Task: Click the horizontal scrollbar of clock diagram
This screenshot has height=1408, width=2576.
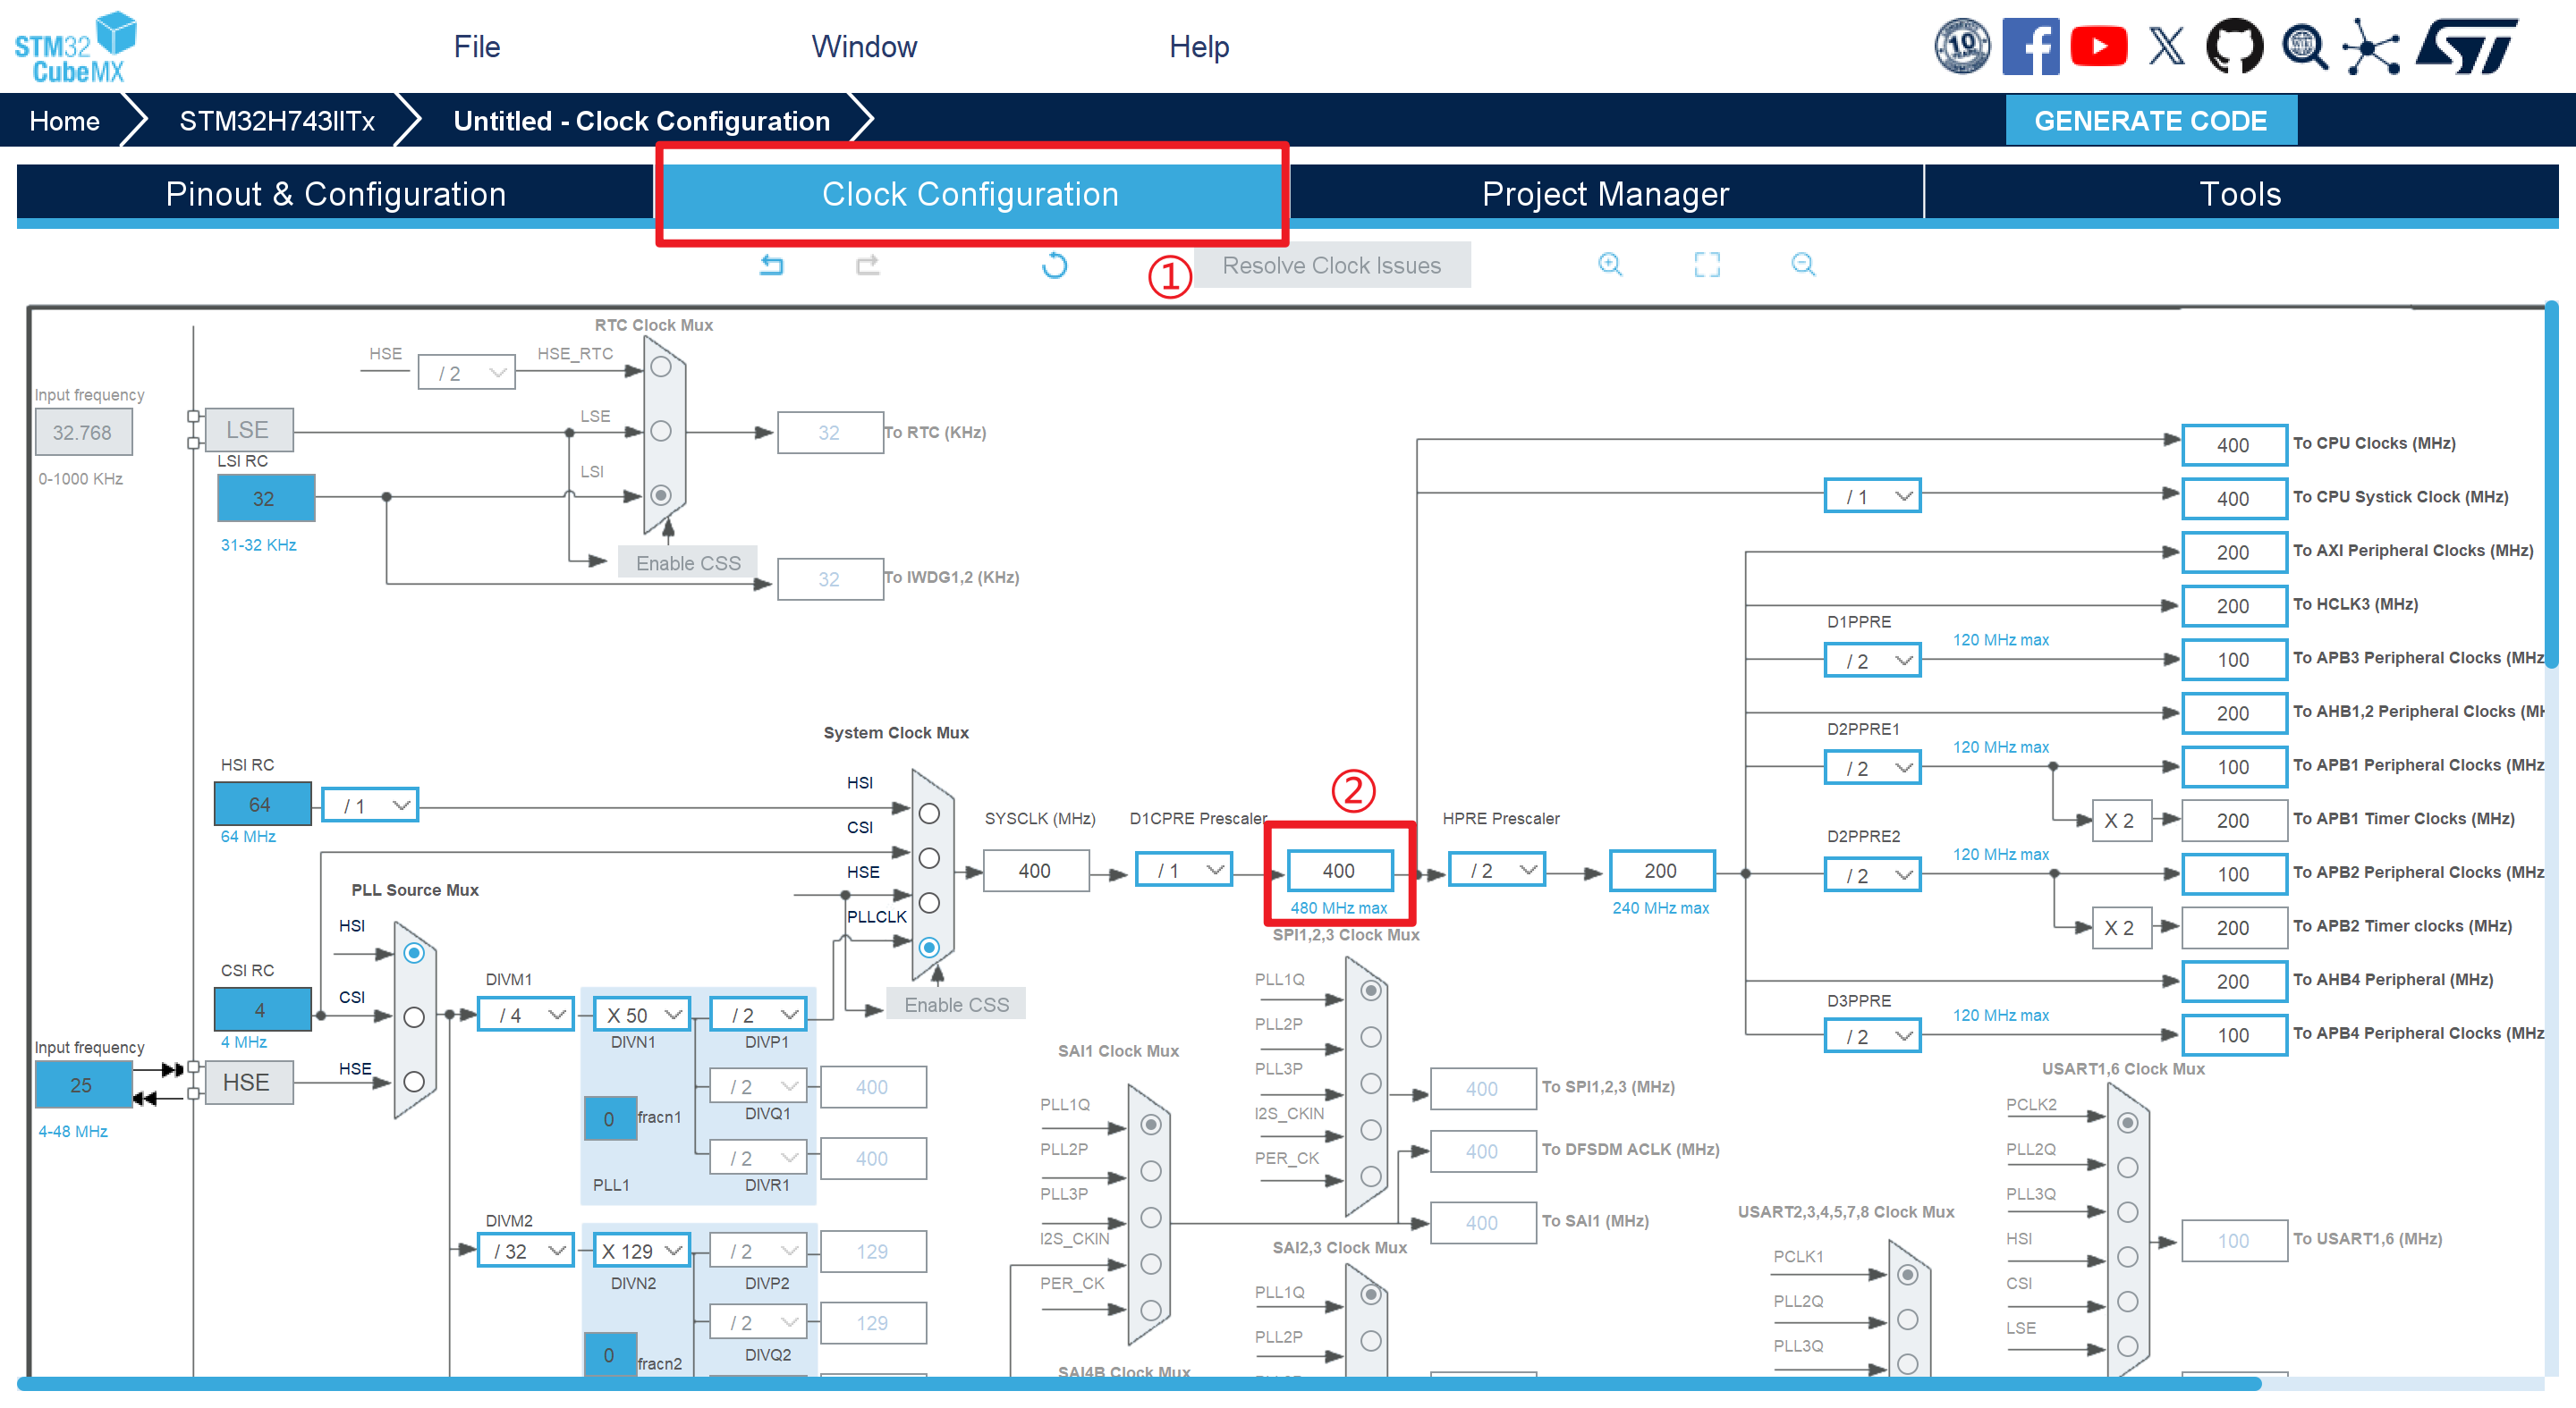Action: point(1139,1384)
